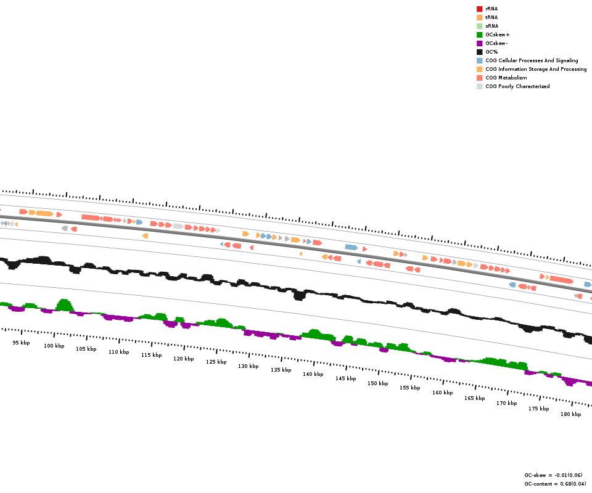Click the light green sRNA legend swatch
Viewport: 592px width, 493px height.
pyautogui.click(x=479, y=26)
